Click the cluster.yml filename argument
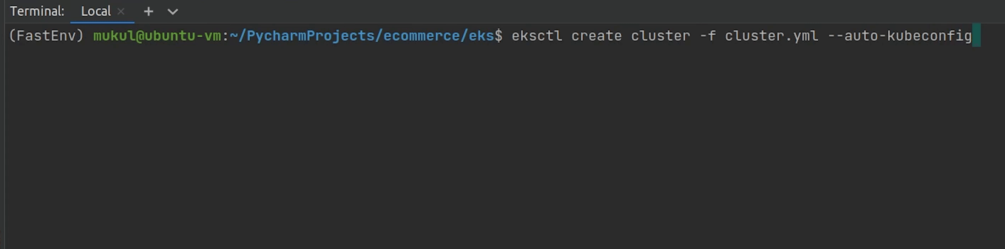The width and height of the screenshot is (1005, 249). [771, 36]
